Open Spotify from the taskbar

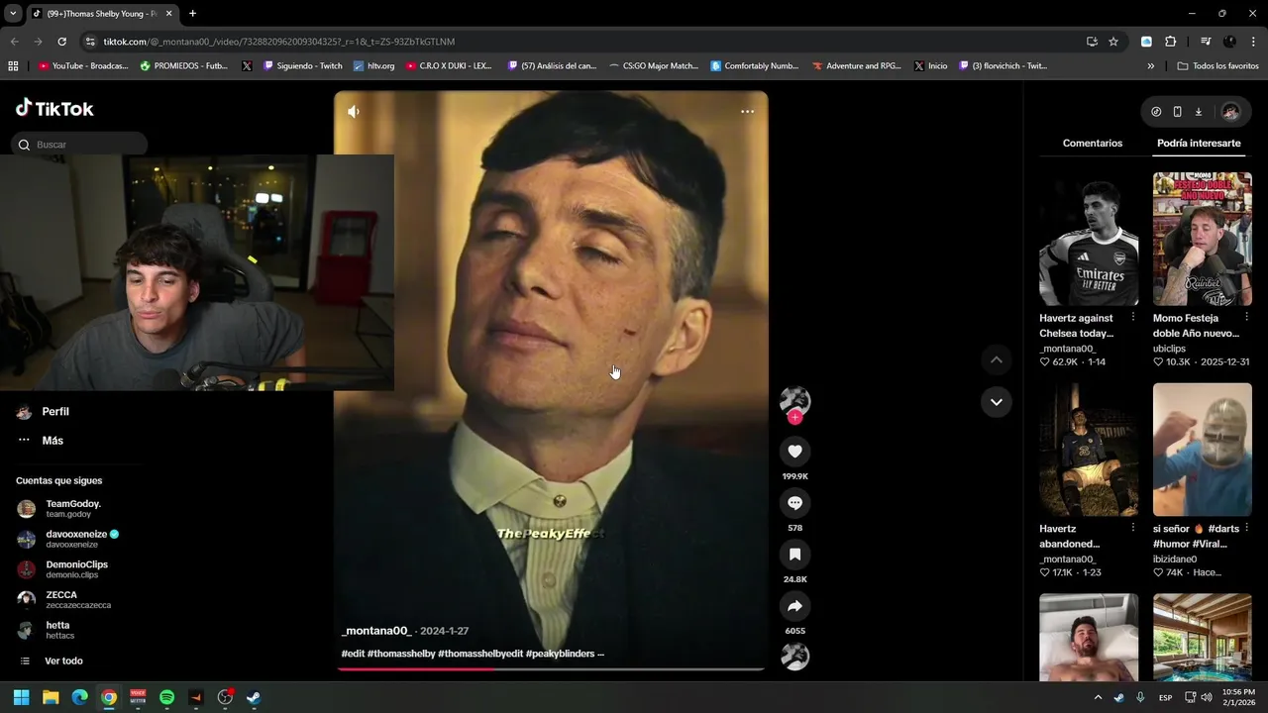(x=166, y=697)
